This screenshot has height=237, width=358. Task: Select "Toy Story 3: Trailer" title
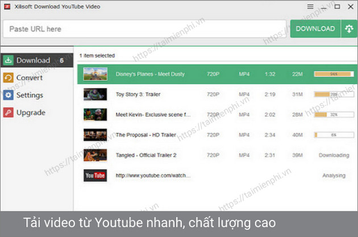pos(138,94)
